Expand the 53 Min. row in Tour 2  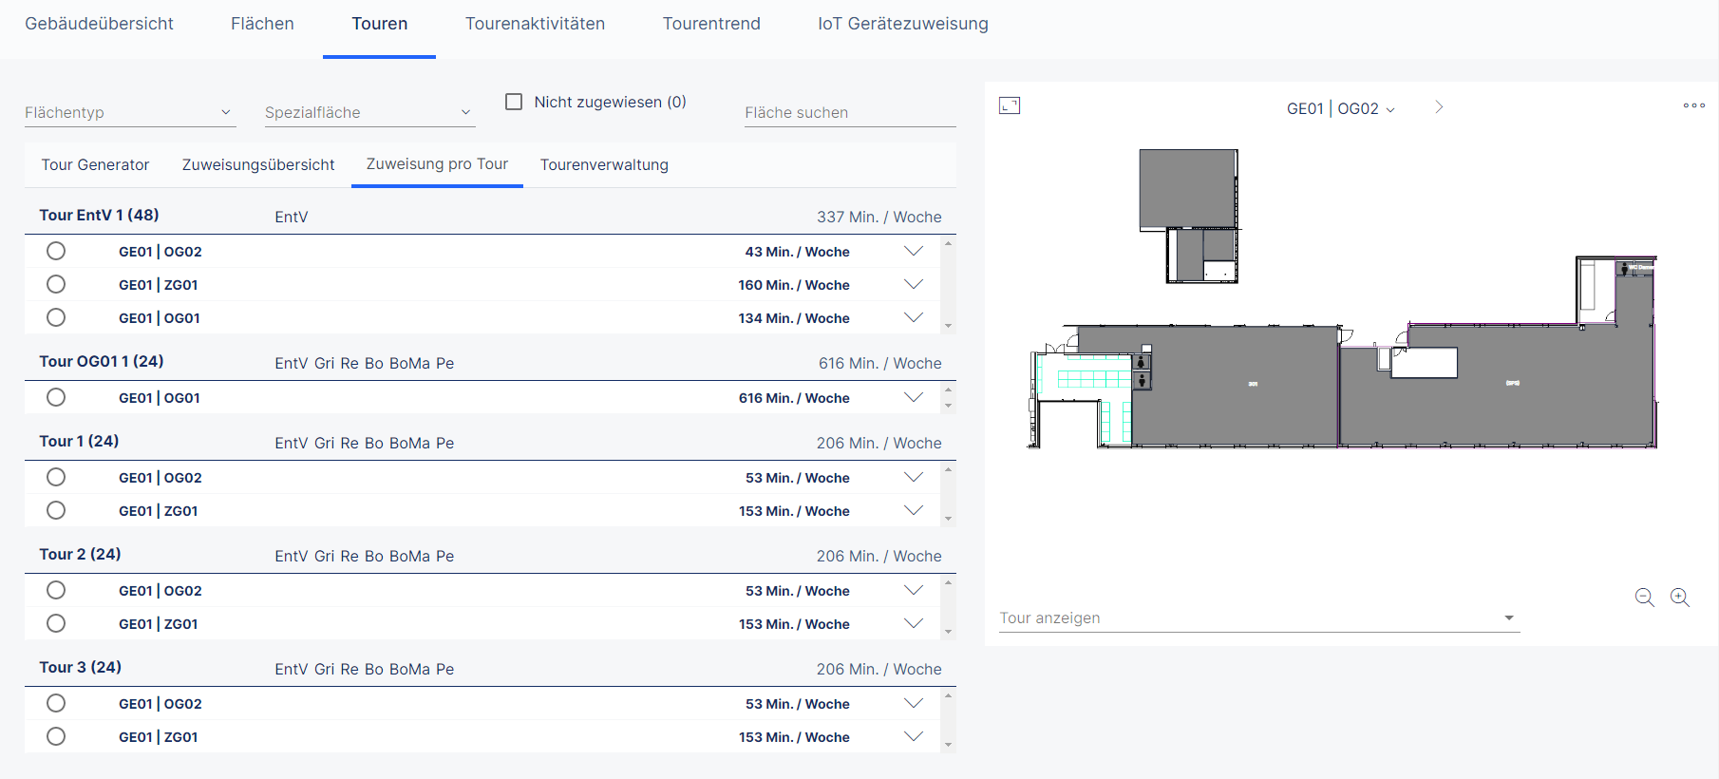914,591
